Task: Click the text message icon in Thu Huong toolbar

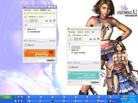Action: (x=94, y=39)
